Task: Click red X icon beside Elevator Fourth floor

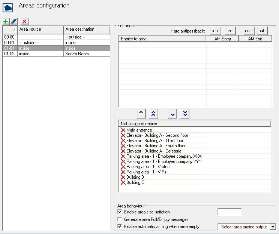Action: click(123, 146)
